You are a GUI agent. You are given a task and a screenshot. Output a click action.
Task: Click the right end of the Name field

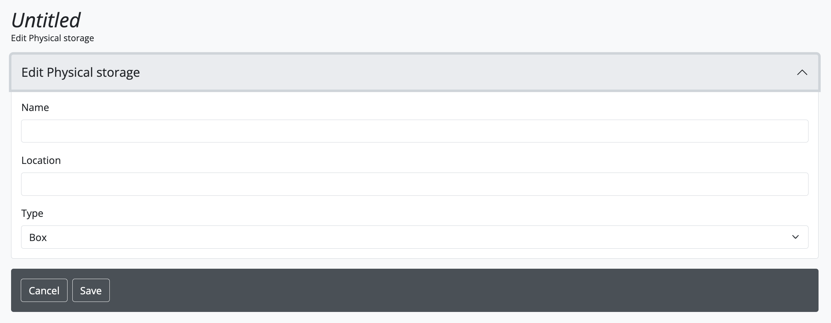pyautogui.click(x=789, y=131)
